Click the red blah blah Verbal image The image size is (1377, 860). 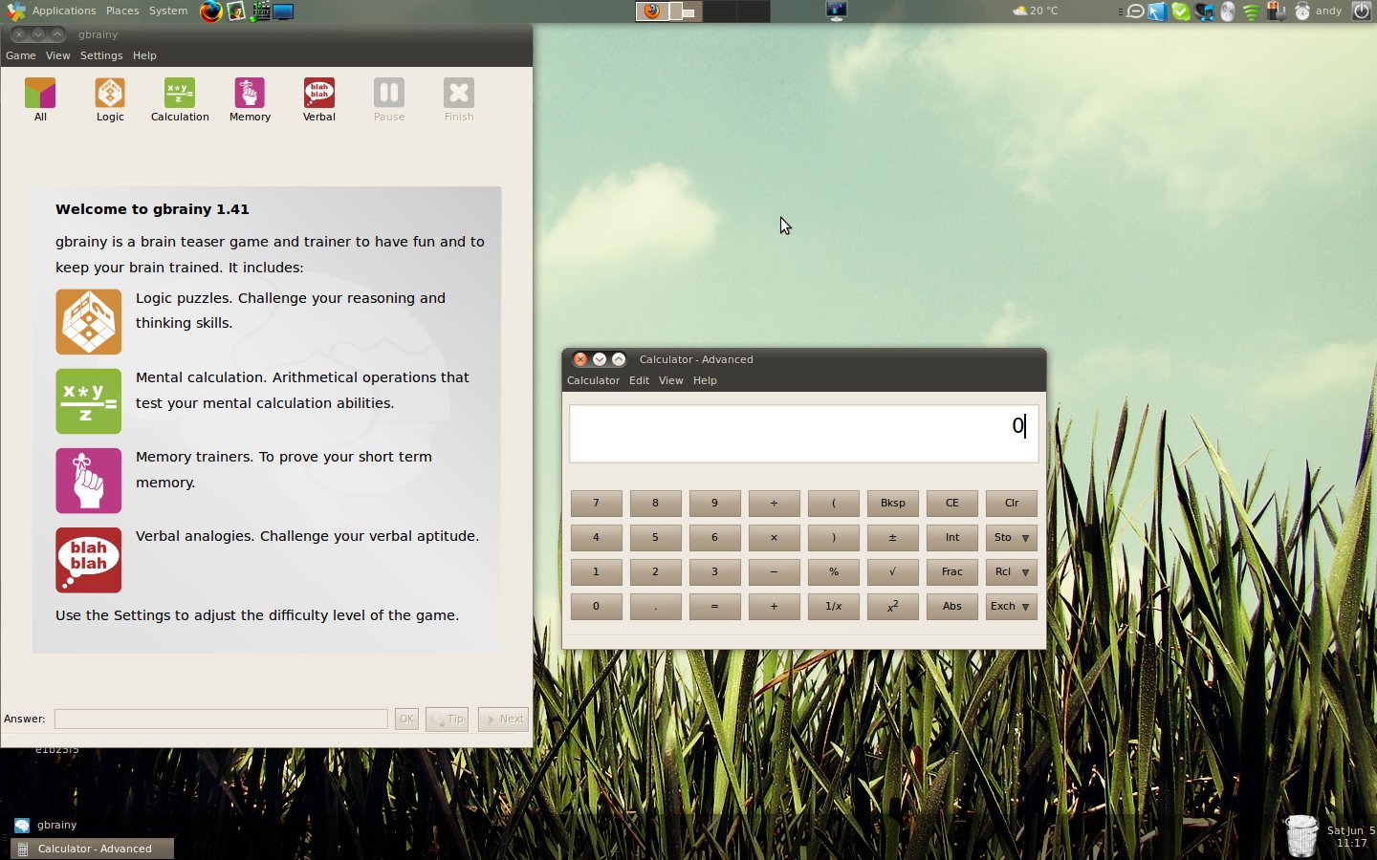click(88, 560)
